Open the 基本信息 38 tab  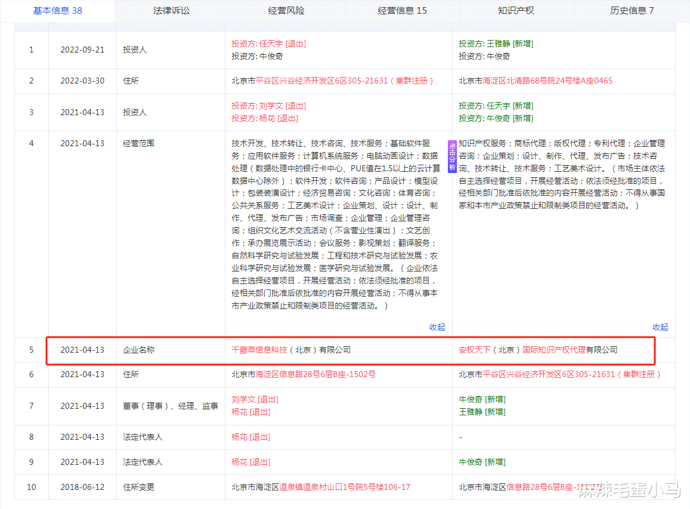tap(58, 11)
